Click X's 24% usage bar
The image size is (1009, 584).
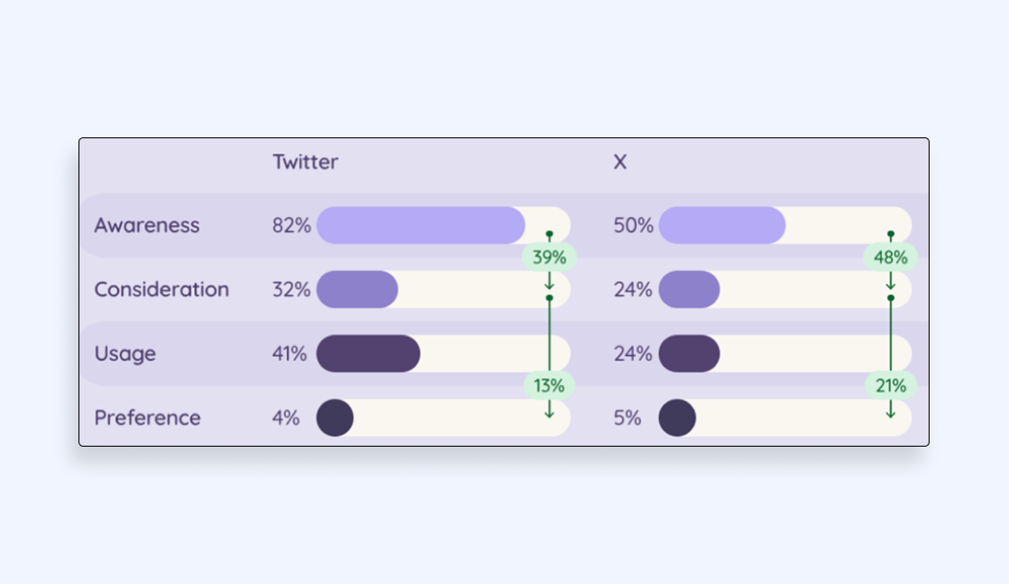pyautogui.click(x=689, y=353)
